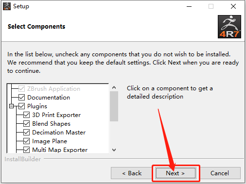The height and width of the screenshot is (184, 246).
Task: Select the Multi Map Exporter label
Action: click(x=60, y=150)
